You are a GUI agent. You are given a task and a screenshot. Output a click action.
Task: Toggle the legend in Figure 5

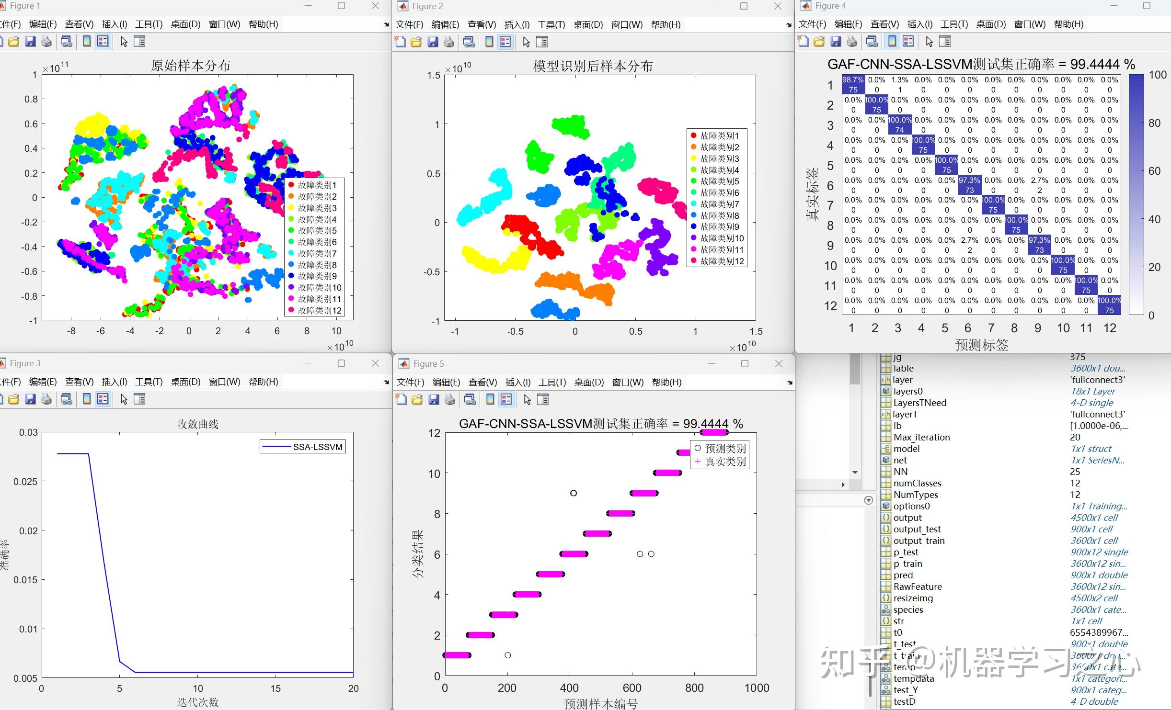pyautogui.click(x=505, y=399)
